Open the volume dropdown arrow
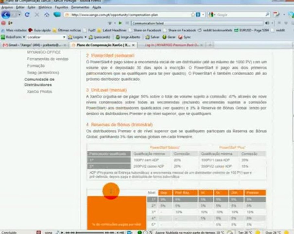294x234 pixels. click(272, 23)
